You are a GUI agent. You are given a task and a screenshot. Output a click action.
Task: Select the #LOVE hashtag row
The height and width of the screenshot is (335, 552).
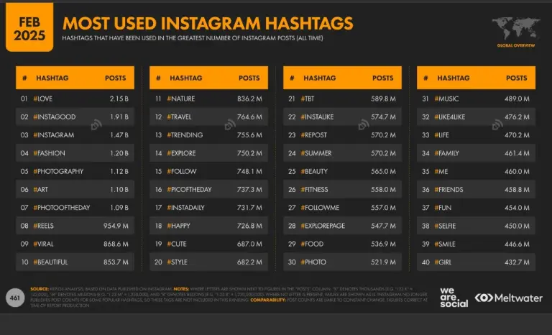point(75,98)
